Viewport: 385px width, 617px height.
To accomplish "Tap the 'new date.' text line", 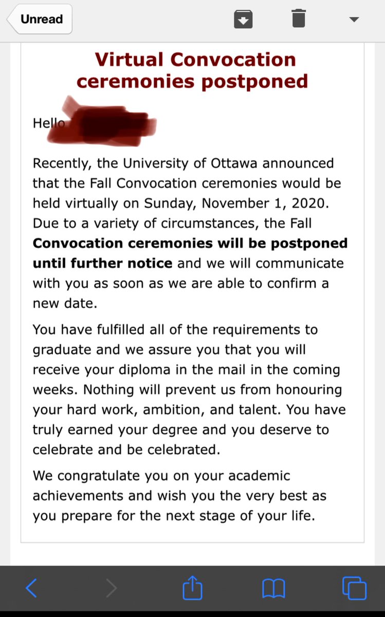I will (65, 303).
